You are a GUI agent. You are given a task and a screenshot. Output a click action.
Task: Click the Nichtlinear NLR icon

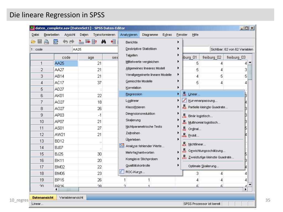click(x=184, y=144)
